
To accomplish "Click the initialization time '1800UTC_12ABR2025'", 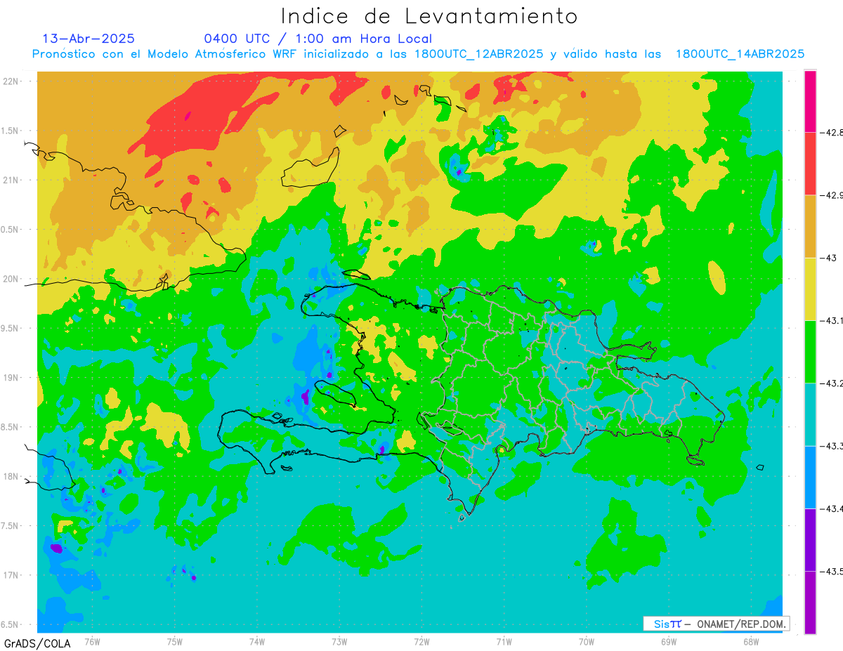I will point(478,54).
